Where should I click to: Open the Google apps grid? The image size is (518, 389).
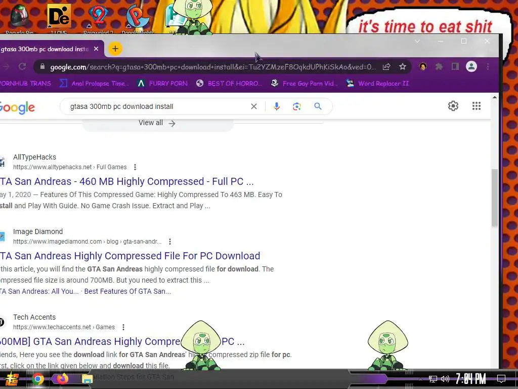(x=477, y=106)
